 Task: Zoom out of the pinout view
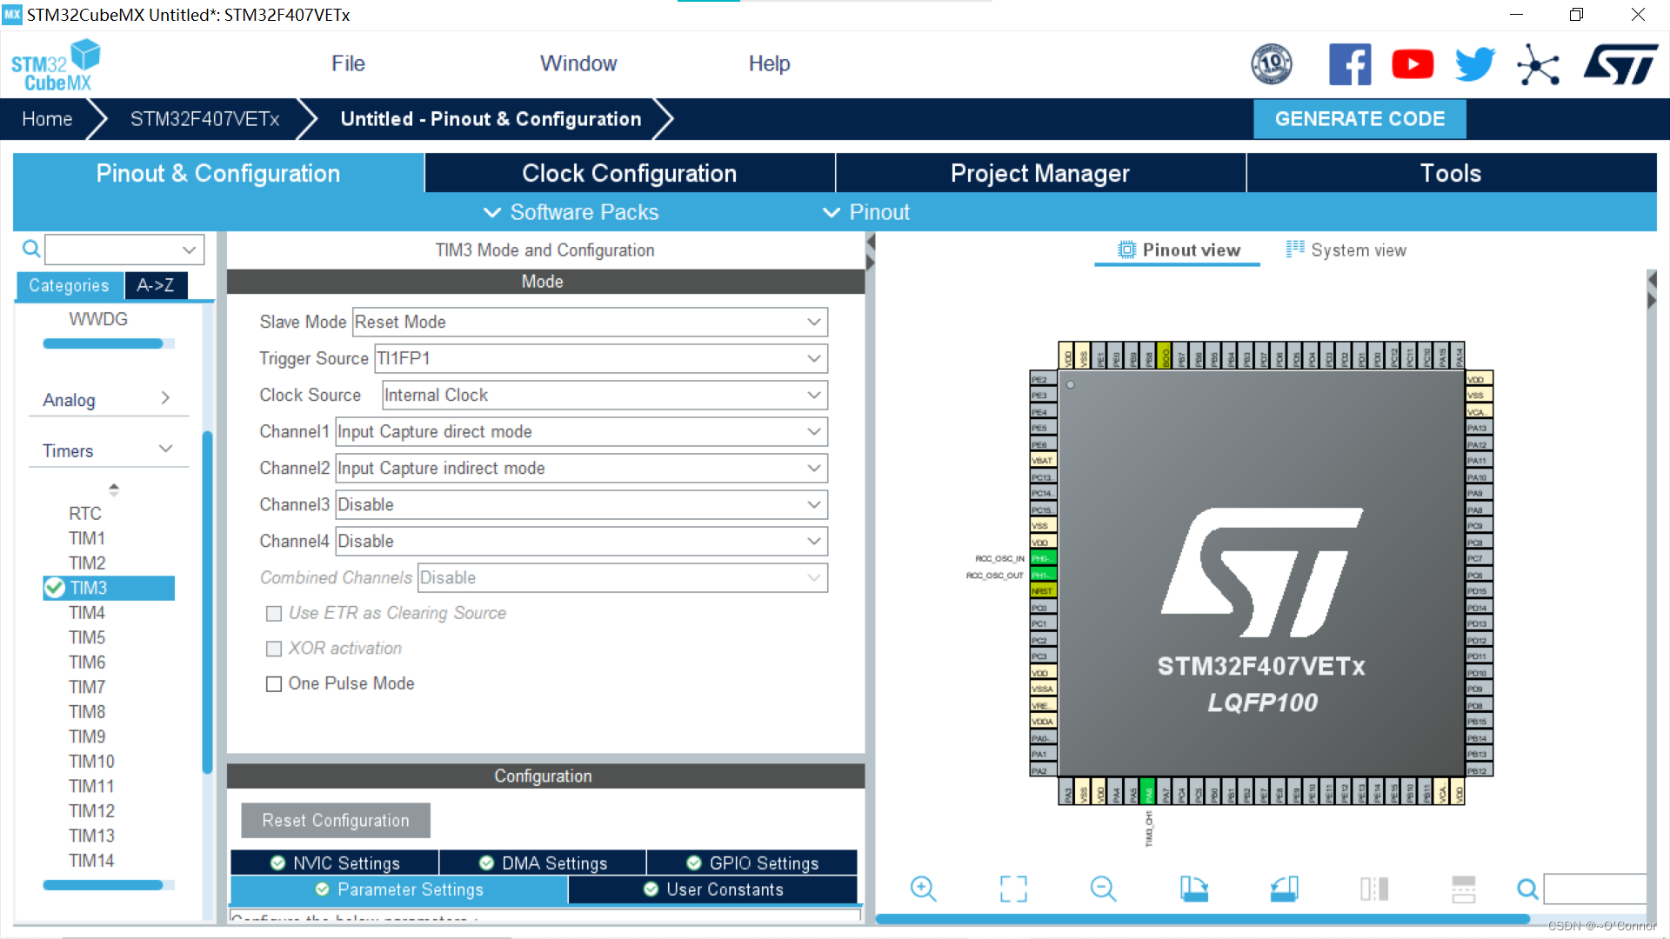(1103, 889)
